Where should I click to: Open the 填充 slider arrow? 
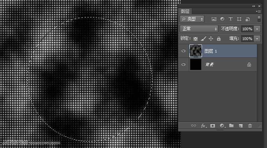(257, 39)
